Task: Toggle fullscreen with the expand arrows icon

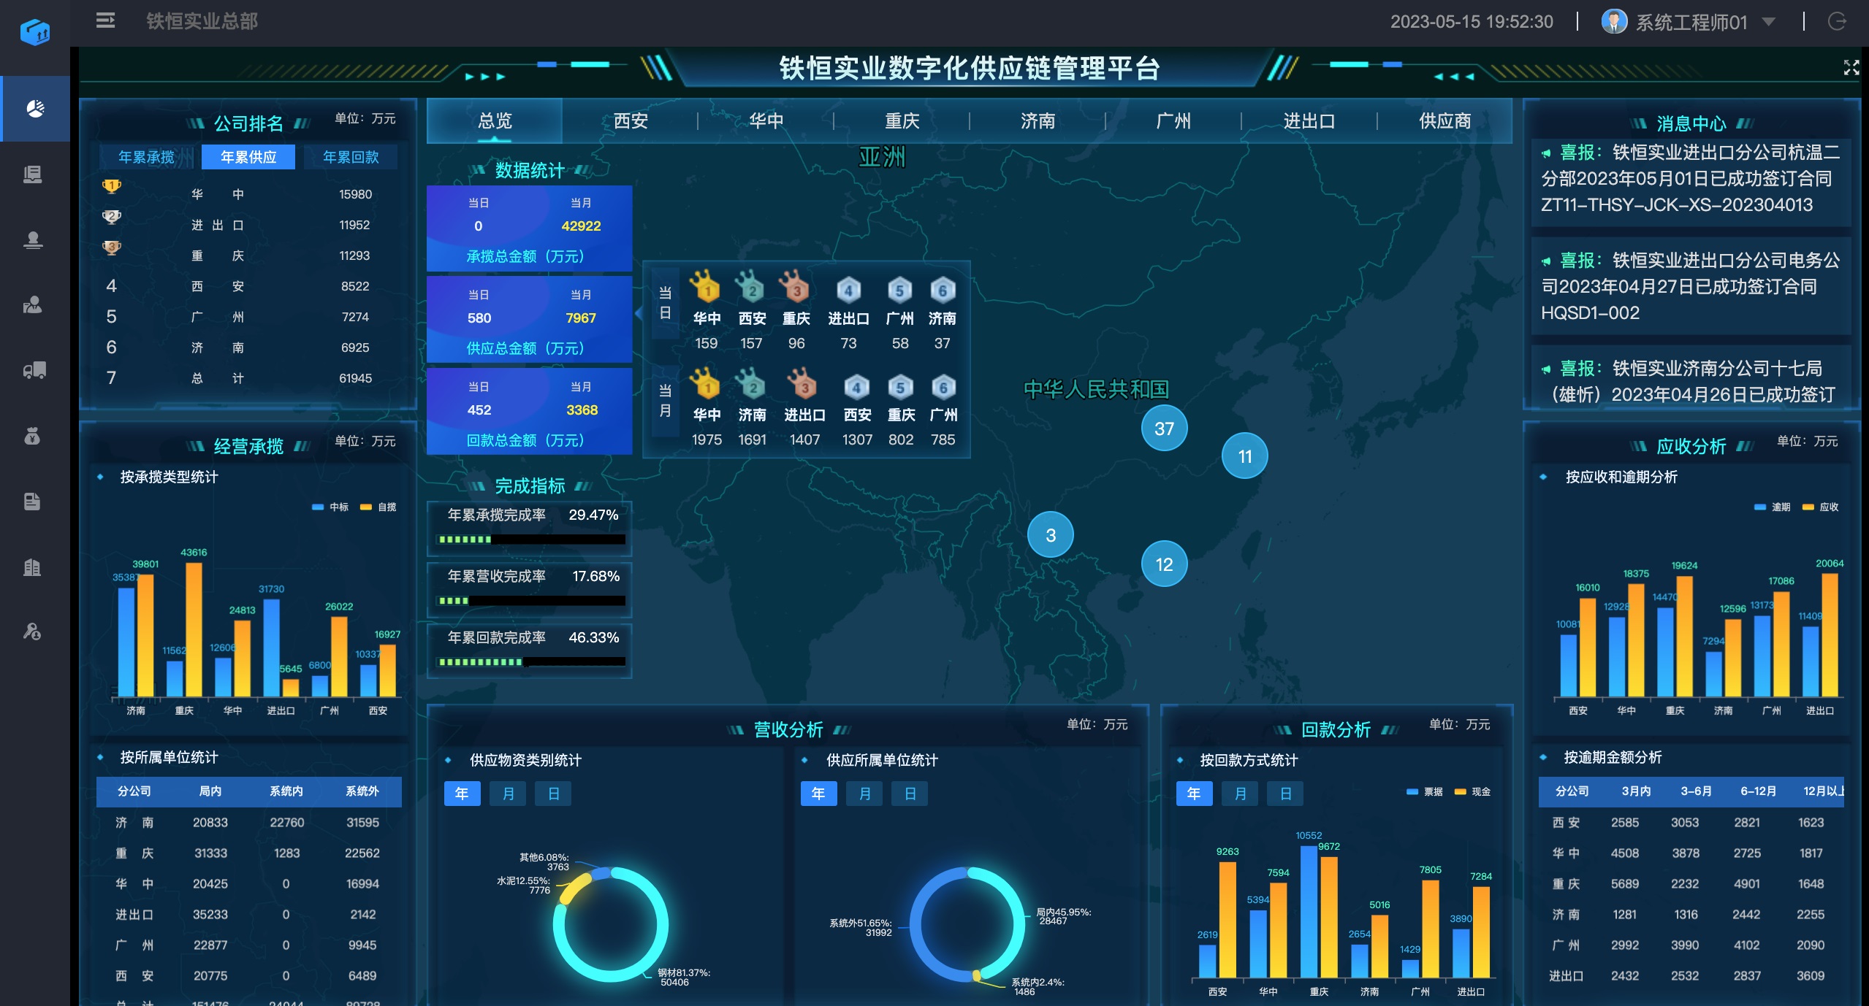Action: tap(1851, 68)
